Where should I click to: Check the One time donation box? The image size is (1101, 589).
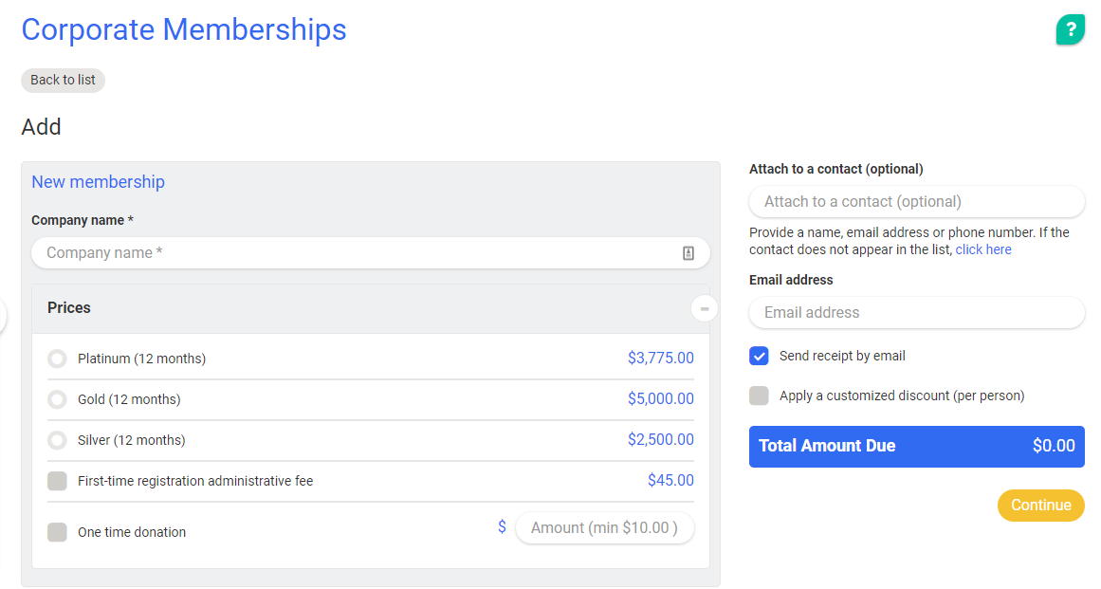tap(58, 532)
